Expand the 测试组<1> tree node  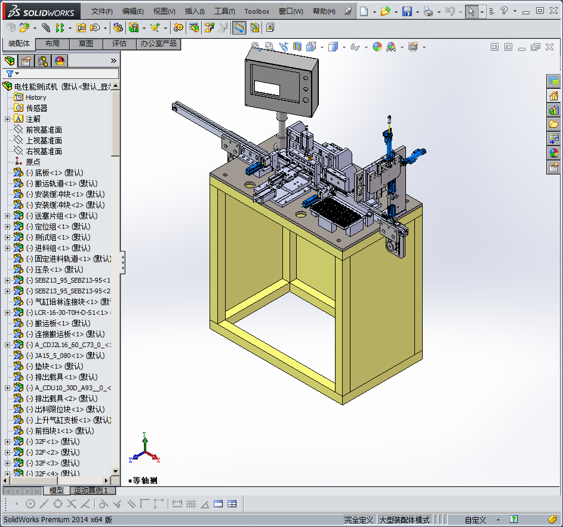coord(7,237)
